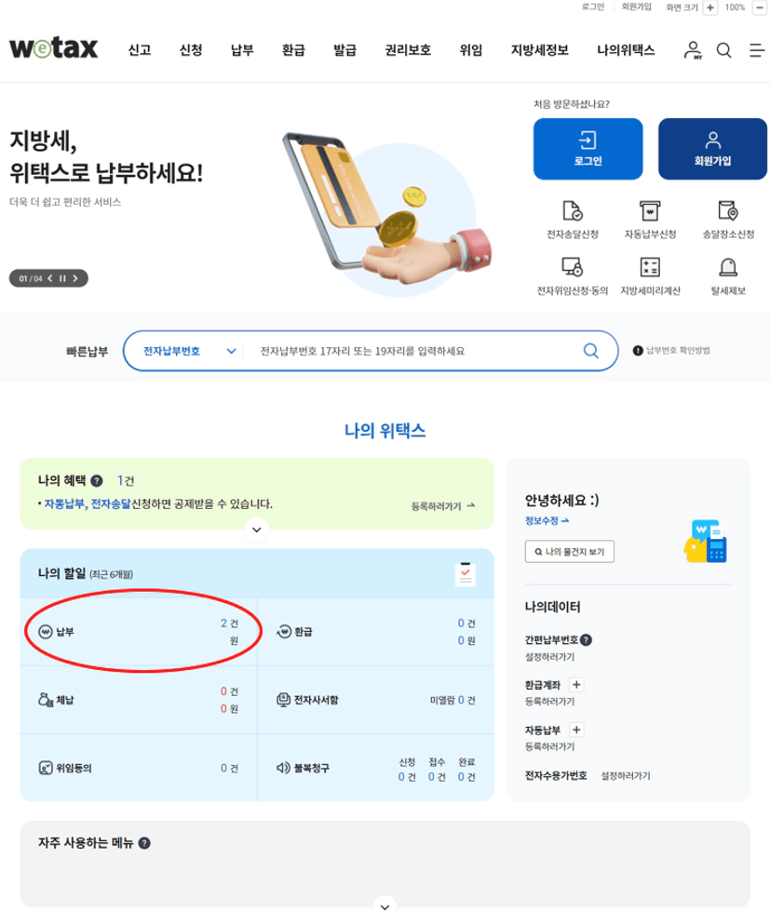Add a 환급계좌 with plus button
Viewport: 770px width, 912px height.
pos(576,685)
